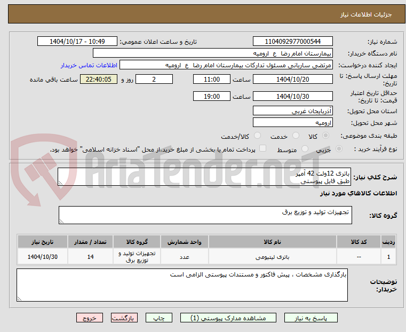Click the جزئیات اطلاعات نیاز header title
The height and width of the screenshot is (332, 406).
(366, 14)
